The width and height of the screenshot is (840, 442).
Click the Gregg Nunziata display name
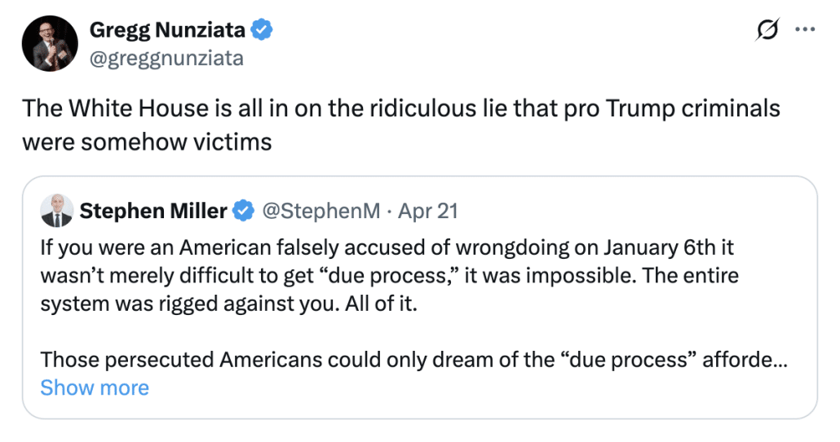coord(167,30)
